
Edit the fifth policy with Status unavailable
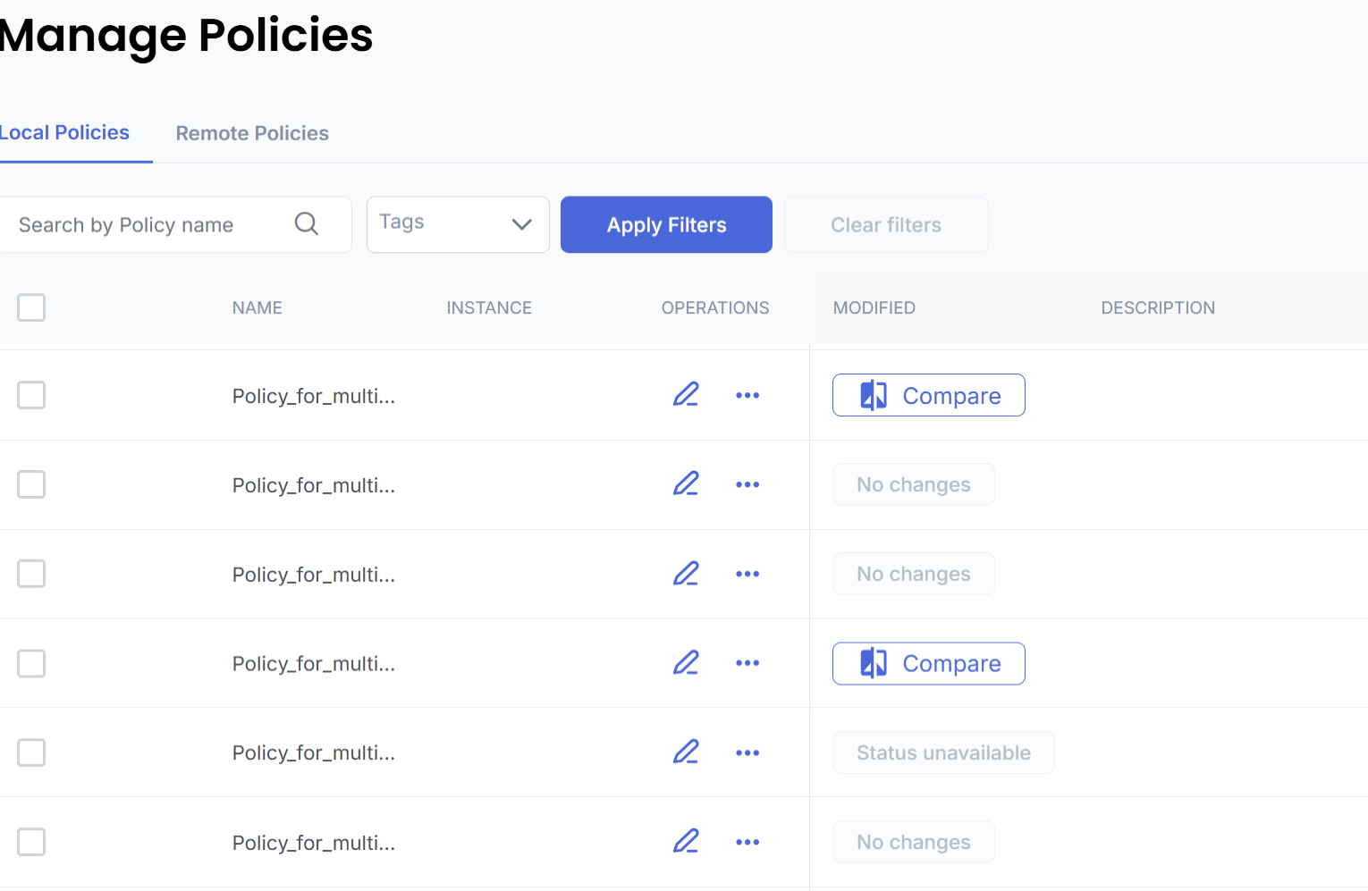(686, 752)
